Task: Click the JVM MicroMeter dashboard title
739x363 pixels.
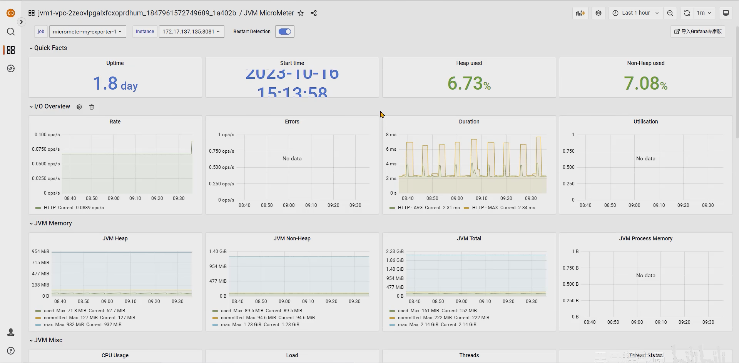Action: (x=269, y=13)
